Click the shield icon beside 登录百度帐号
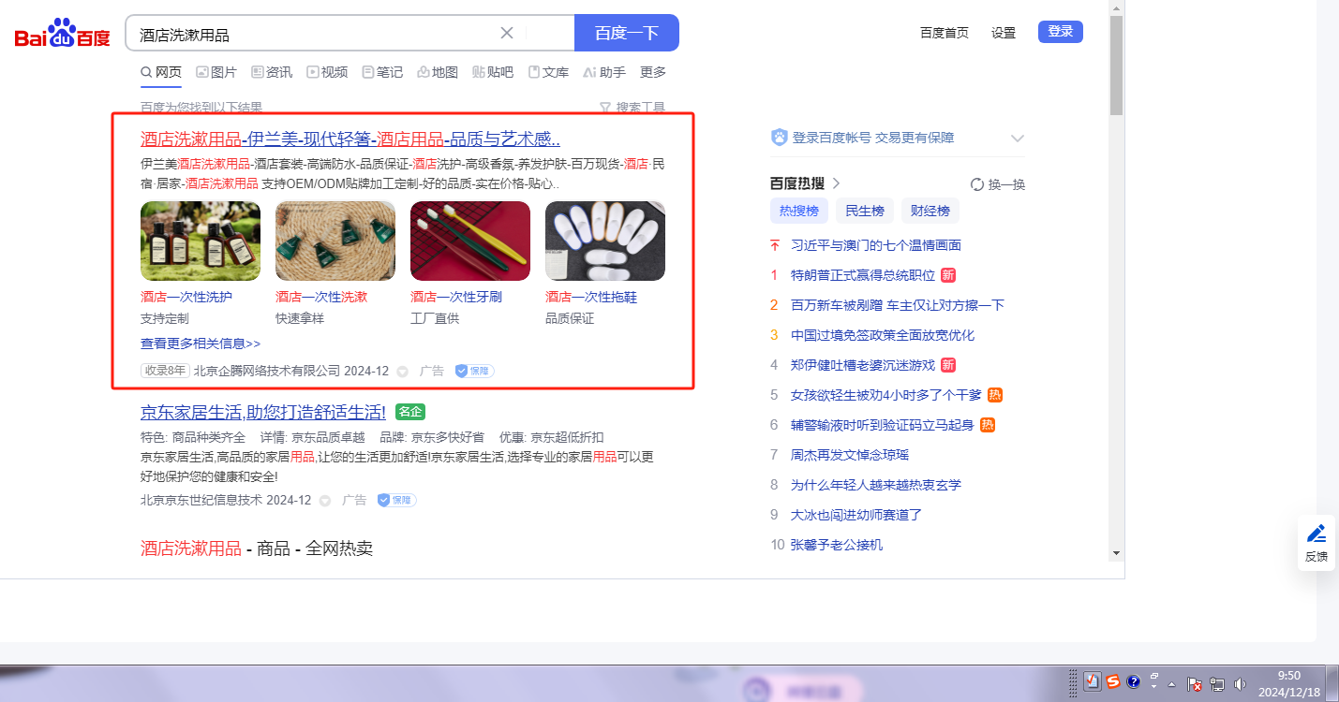 (780, 138)
